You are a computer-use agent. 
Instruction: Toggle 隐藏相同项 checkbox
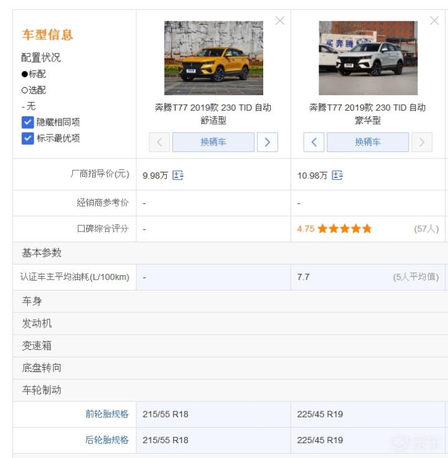click(28, 123)
